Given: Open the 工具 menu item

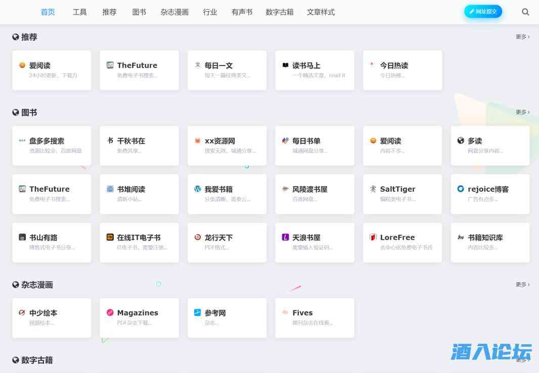Looking at the screenshot, I should tap(79, 12).
